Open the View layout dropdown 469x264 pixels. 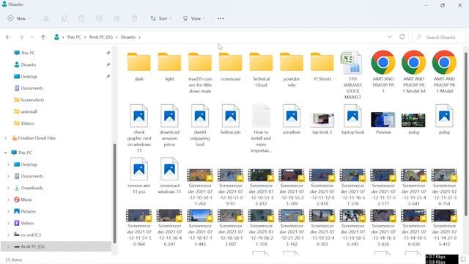click(193, 18)
